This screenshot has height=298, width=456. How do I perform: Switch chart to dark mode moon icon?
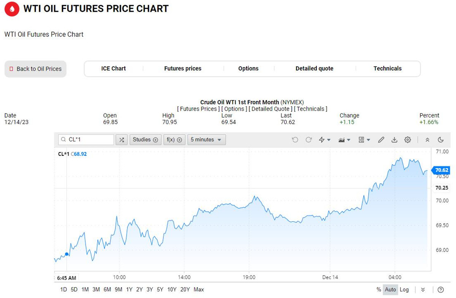coord(441,140)
